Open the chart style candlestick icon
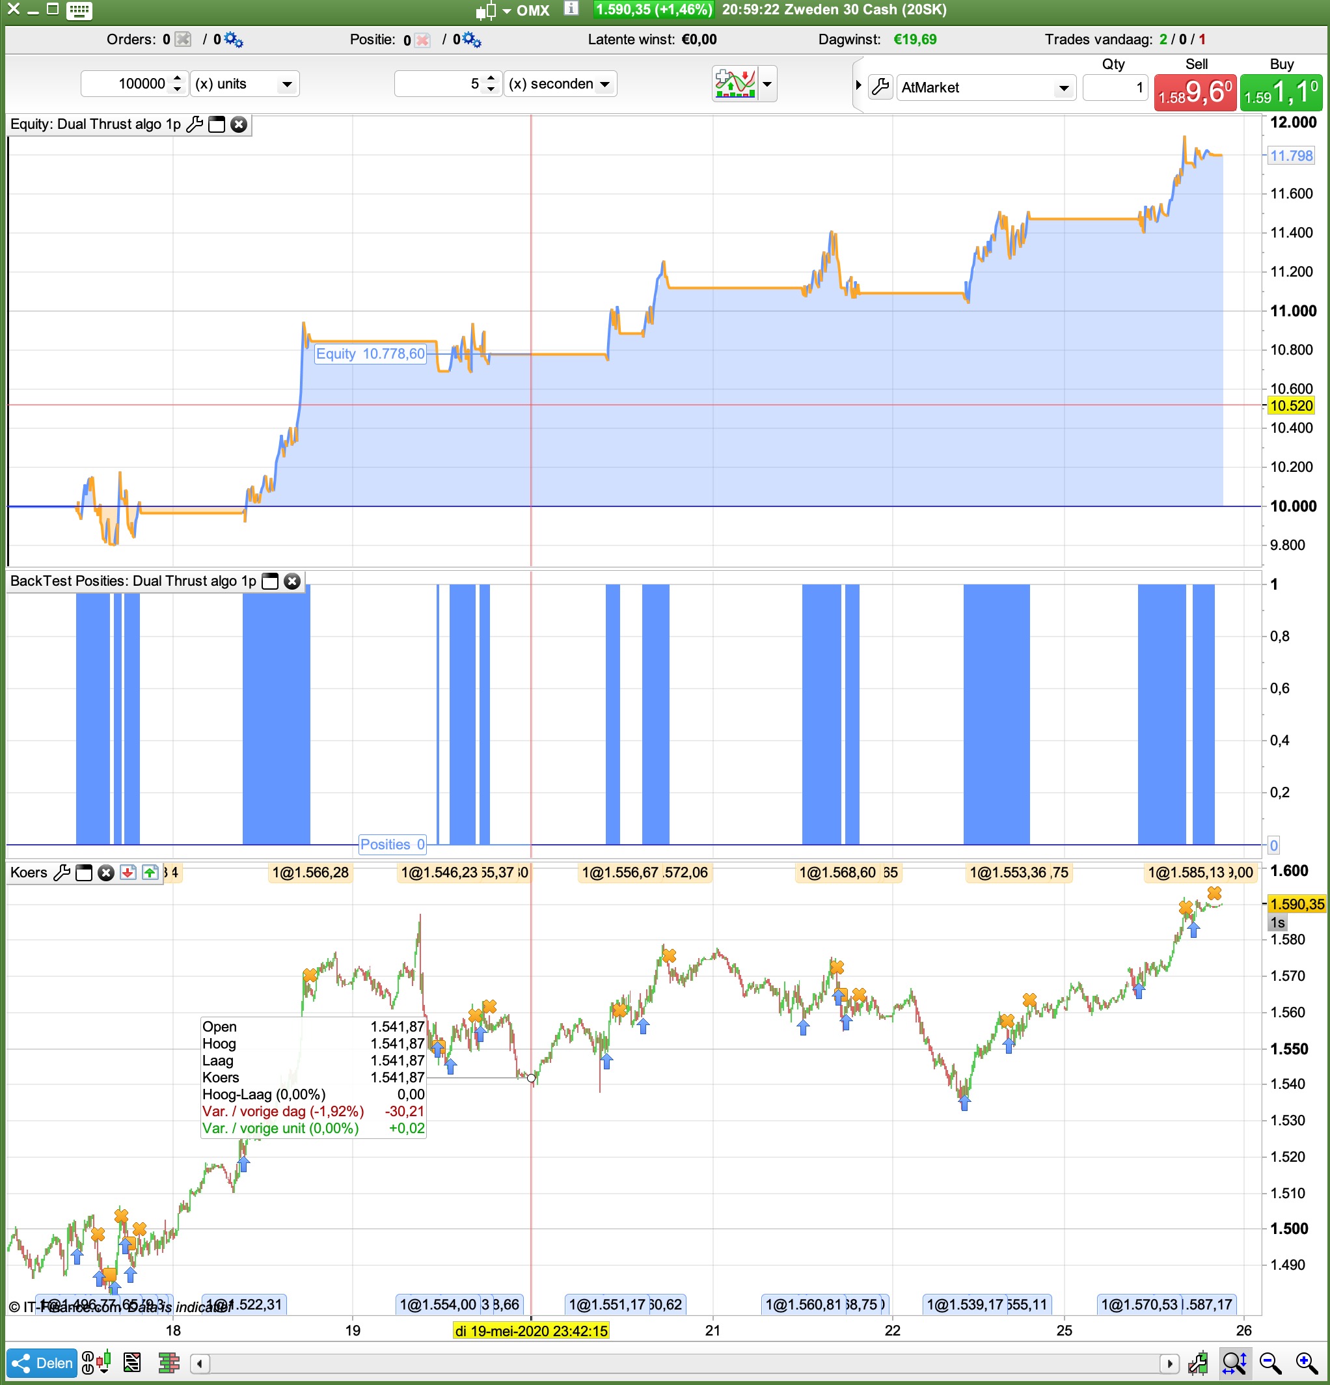 coord(486,10)
